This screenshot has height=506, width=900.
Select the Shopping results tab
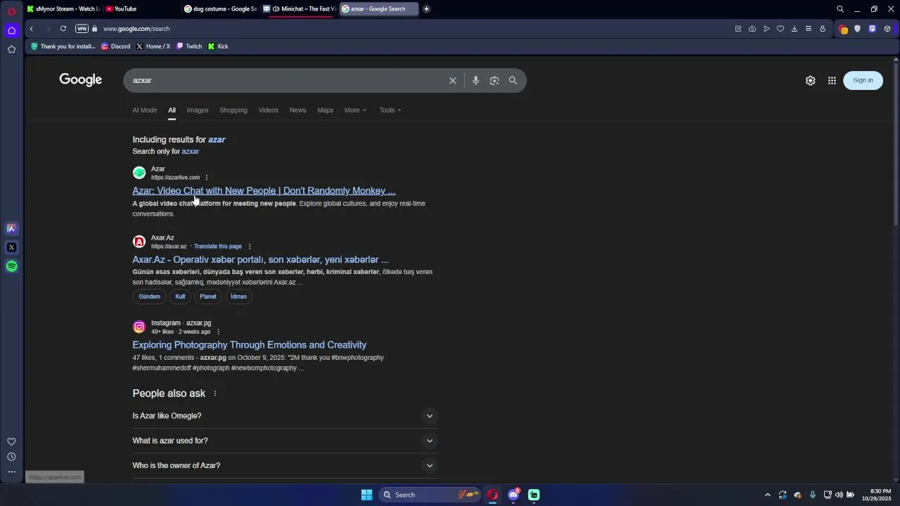(233, 110)
